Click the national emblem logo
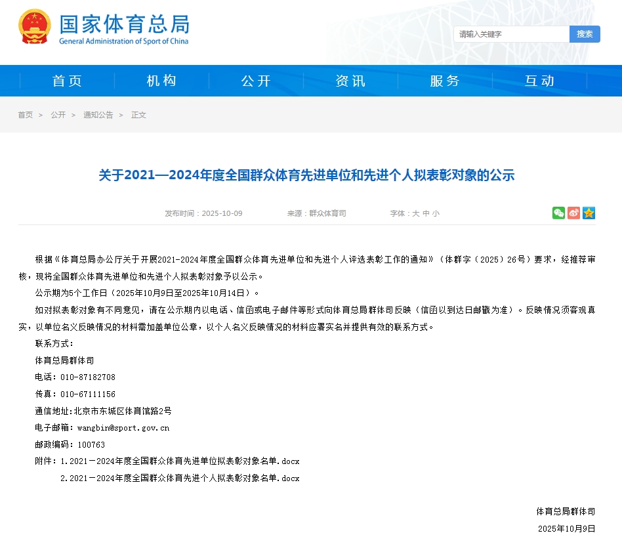This screenshot has width=622, height=550. point(34,28)
